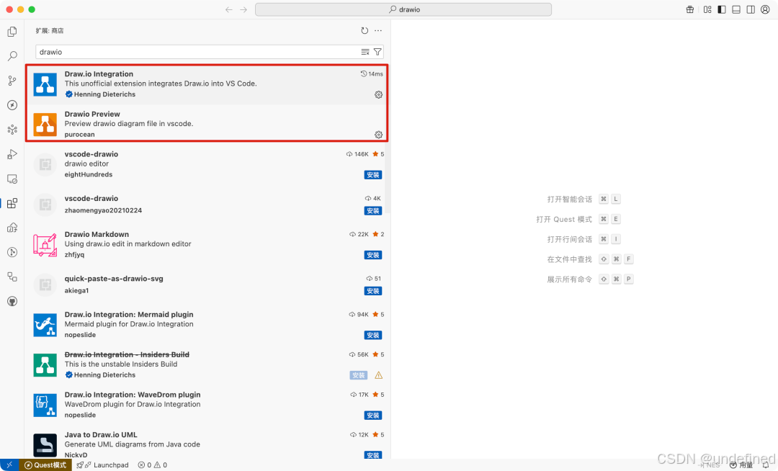Open the Explorer files view
The image size is (778, 471).
tap(12, 32)
